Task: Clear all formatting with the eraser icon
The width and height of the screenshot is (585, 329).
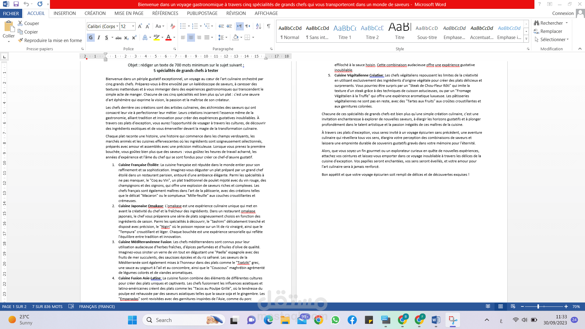Action: [x=172, y=27]
